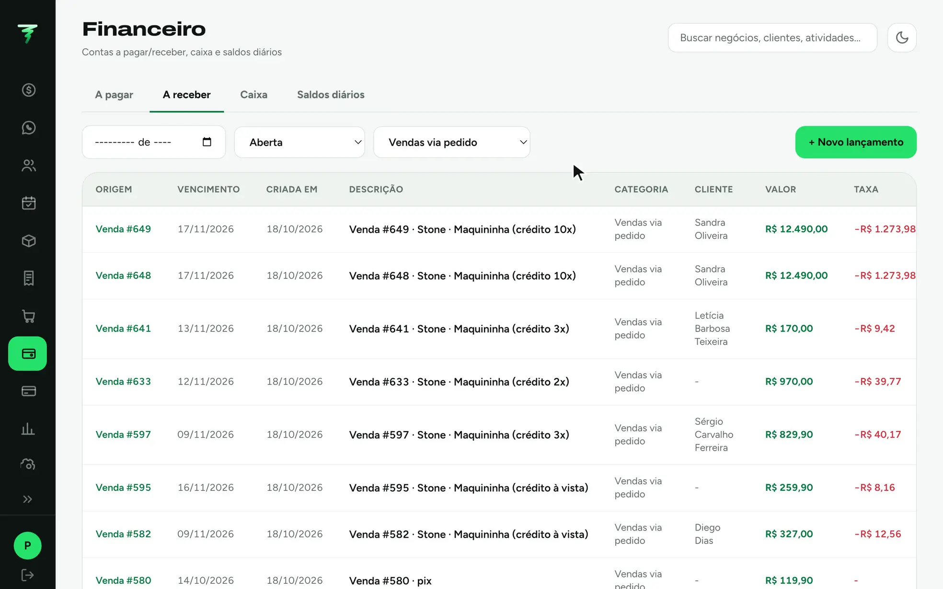Open the box products sidebar icon
Viewport: 943px width, 589px height.
point(28,241)
